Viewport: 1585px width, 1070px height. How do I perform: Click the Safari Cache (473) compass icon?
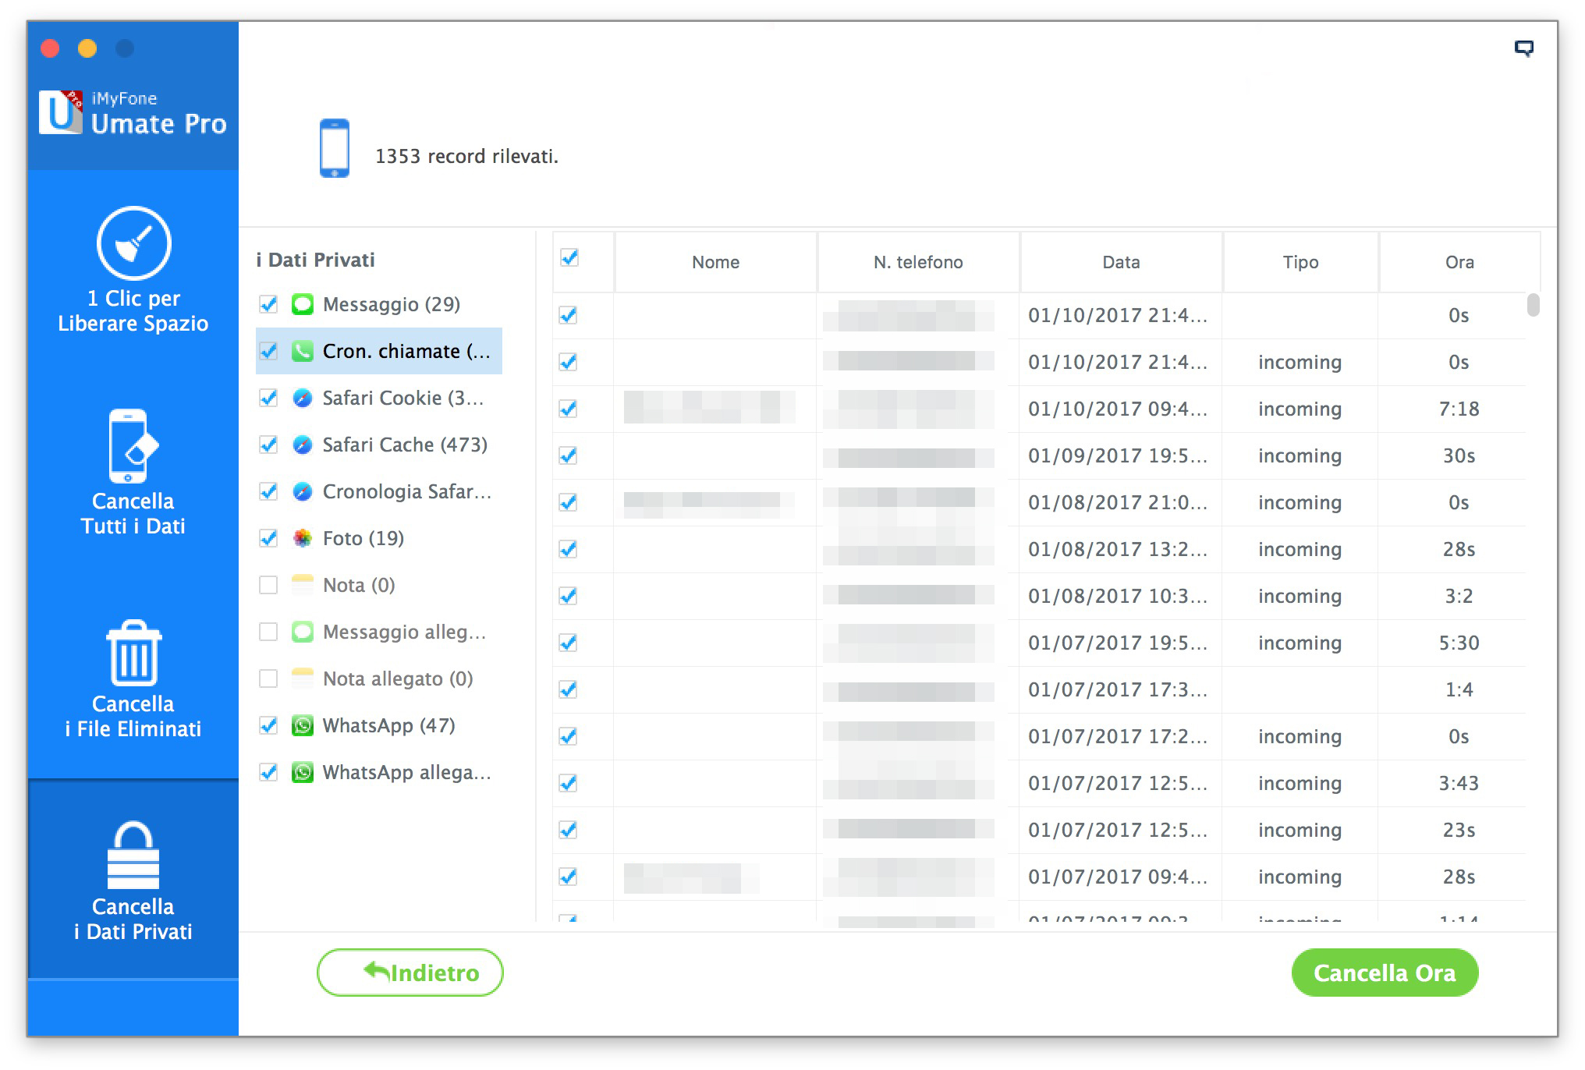[x=303, y=445]
